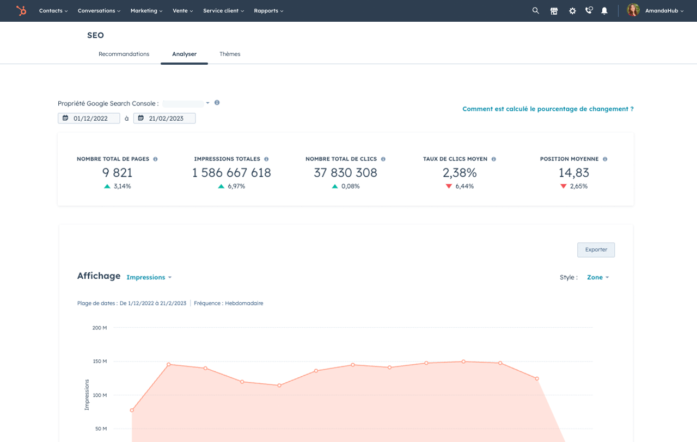Open the AmandaHub account menu
Viewport: 697px width, 442px height.
pyautogui.click(x=663, y=11)
